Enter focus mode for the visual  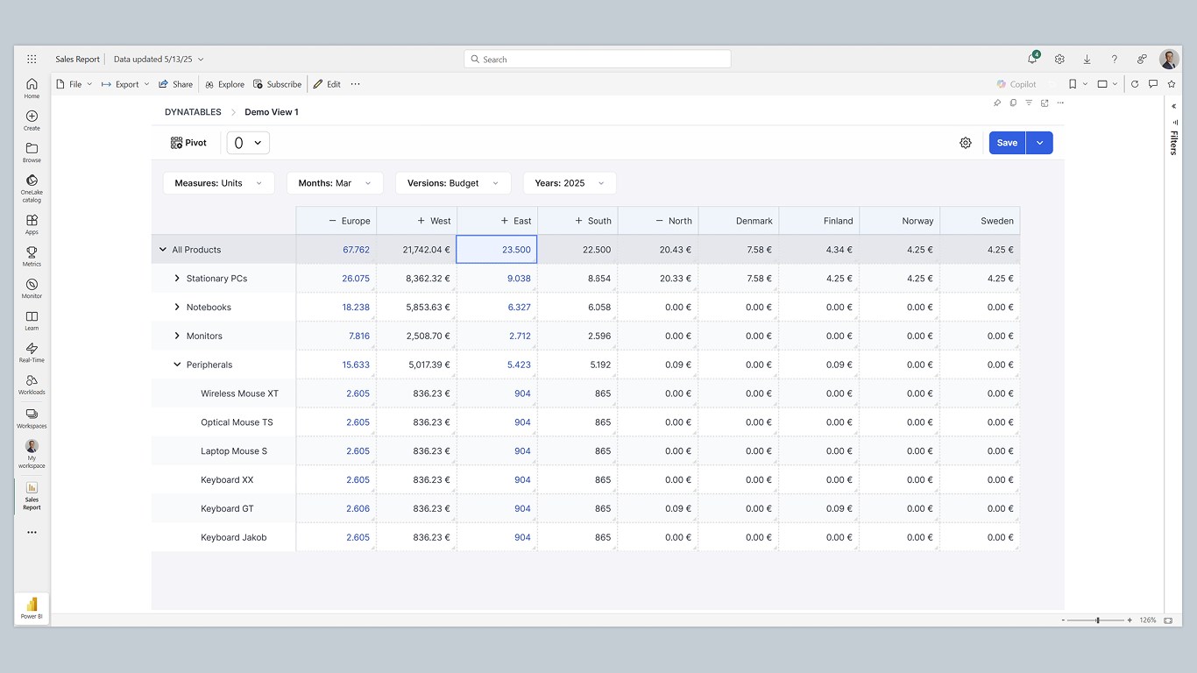(x=1045, y=103)
